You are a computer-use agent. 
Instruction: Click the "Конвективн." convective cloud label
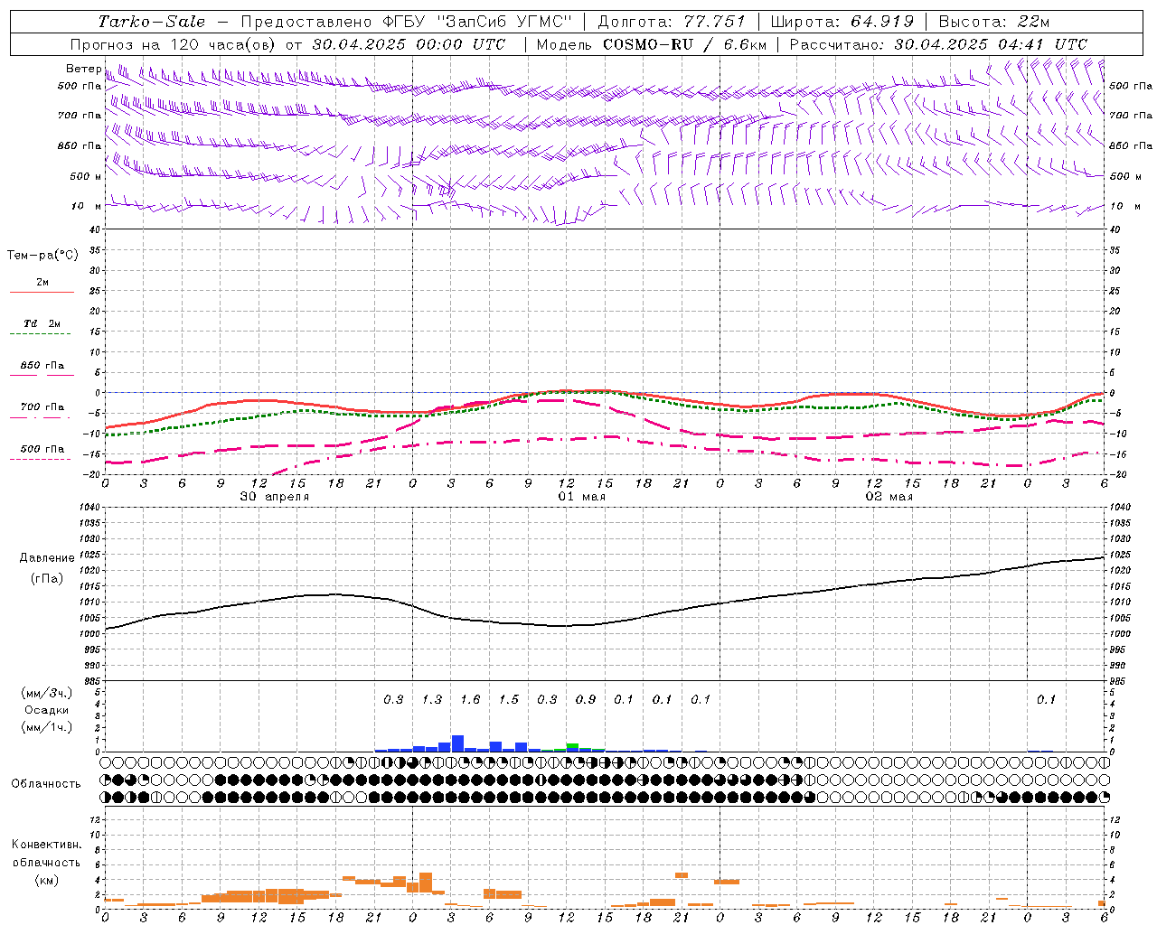[46, 845]
